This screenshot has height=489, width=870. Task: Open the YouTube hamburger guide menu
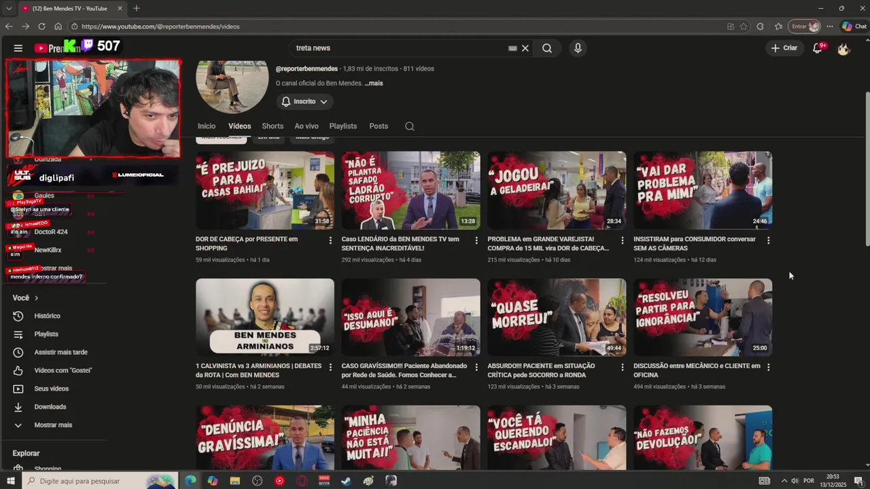pyautogui.click(x=18, y=48)
